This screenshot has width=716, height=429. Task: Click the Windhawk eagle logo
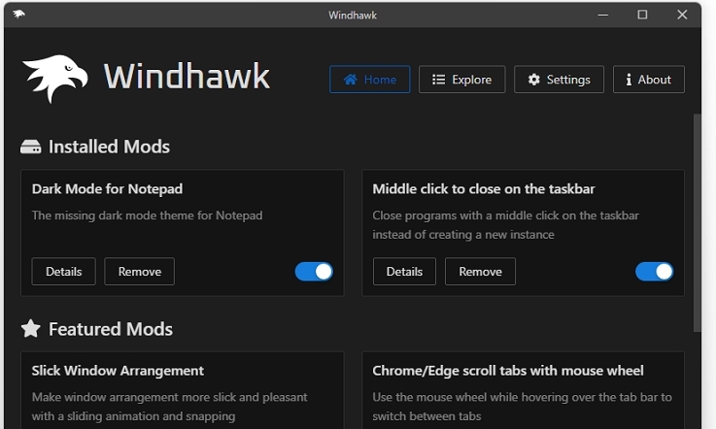coord(54,78)
